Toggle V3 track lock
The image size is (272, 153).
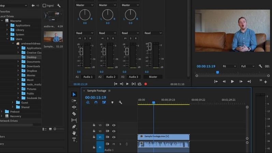tap(94, 125)
